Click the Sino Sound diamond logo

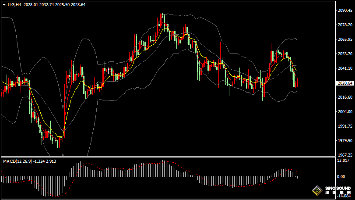coord(317,191)
